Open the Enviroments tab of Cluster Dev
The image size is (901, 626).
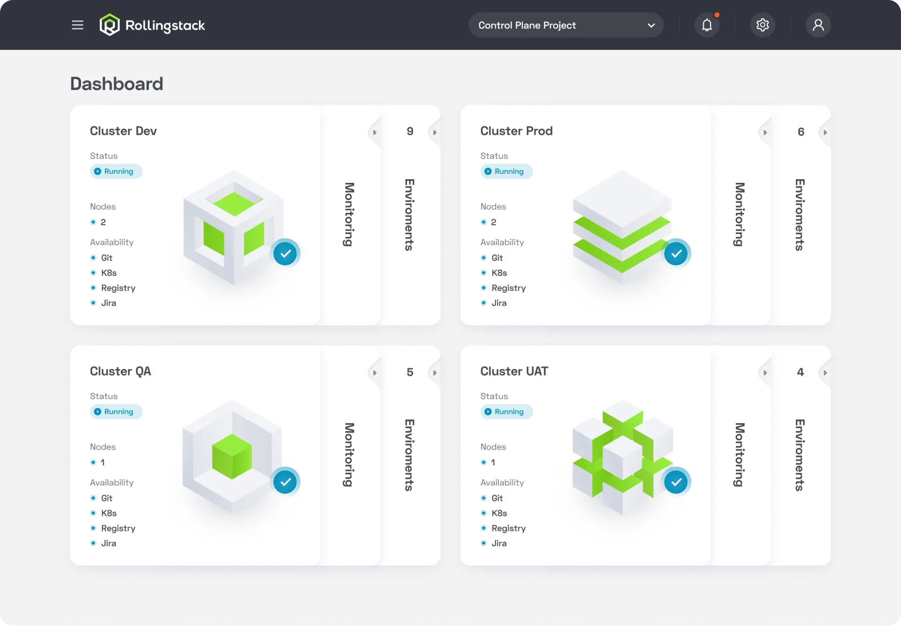(409, 215)
